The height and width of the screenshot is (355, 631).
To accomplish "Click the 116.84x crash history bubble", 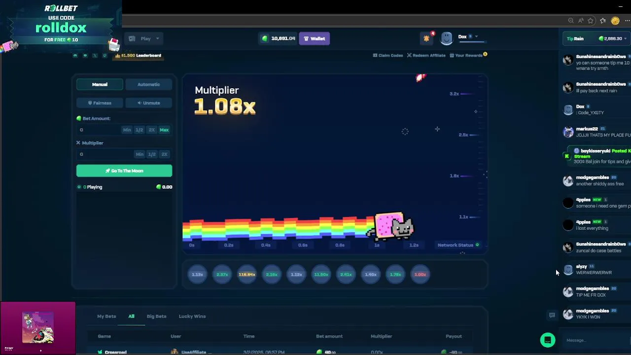I will point(247,275).
